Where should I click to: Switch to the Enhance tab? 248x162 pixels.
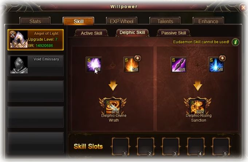(208, 21)
